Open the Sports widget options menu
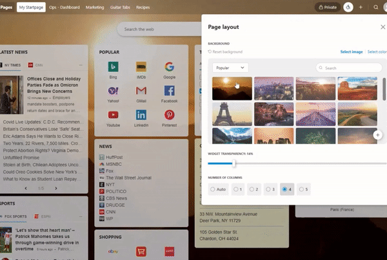 pyautogui.click(x=81, y=217)
